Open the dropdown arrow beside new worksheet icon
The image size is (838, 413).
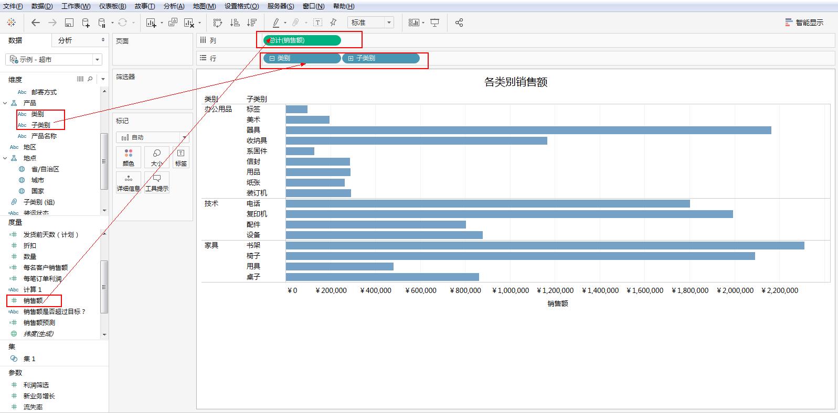162,23
